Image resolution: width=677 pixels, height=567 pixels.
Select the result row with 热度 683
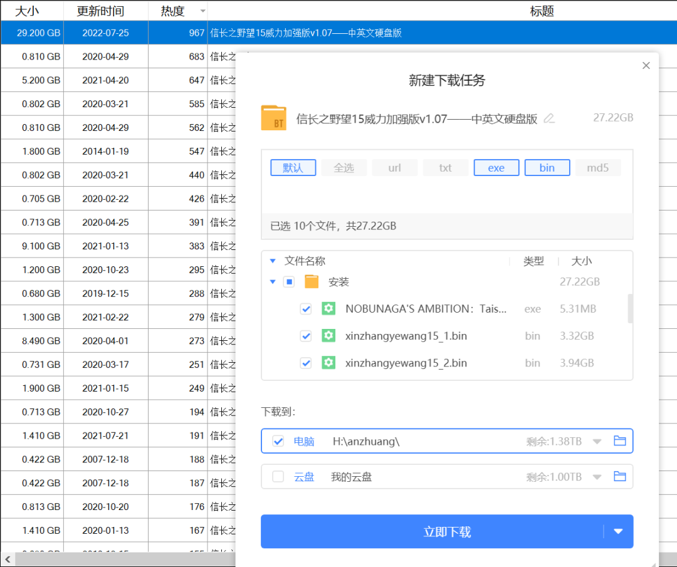click(x=118, y=56)
